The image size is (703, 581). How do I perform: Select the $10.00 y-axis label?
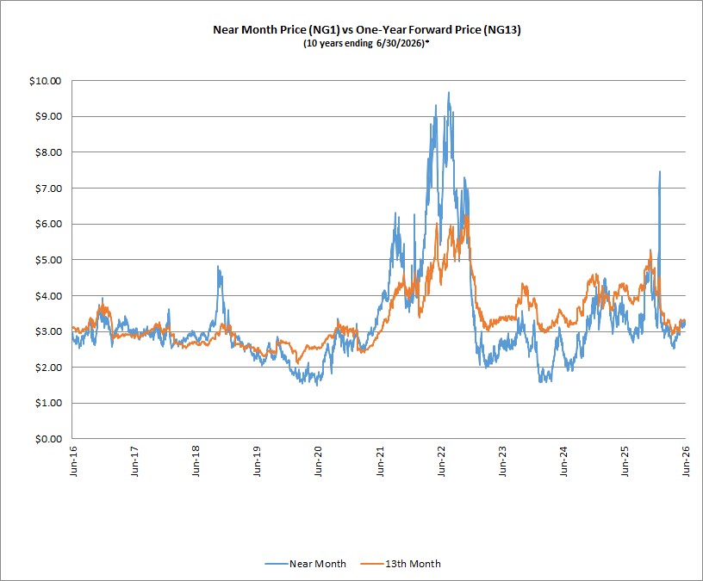[x=46, y=81]
